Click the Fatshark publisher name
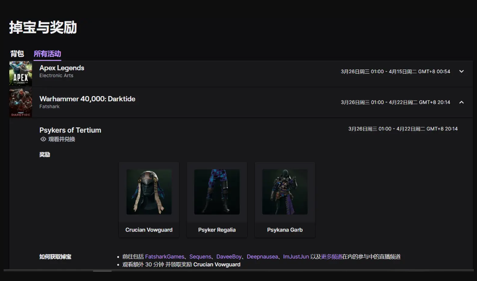The width and height of the screenshot is (477, 281). click(x=49, y=107)
